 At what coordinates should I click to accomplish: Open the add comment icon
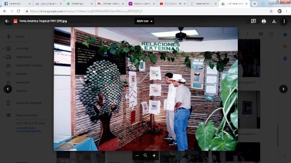pos(254,21)
